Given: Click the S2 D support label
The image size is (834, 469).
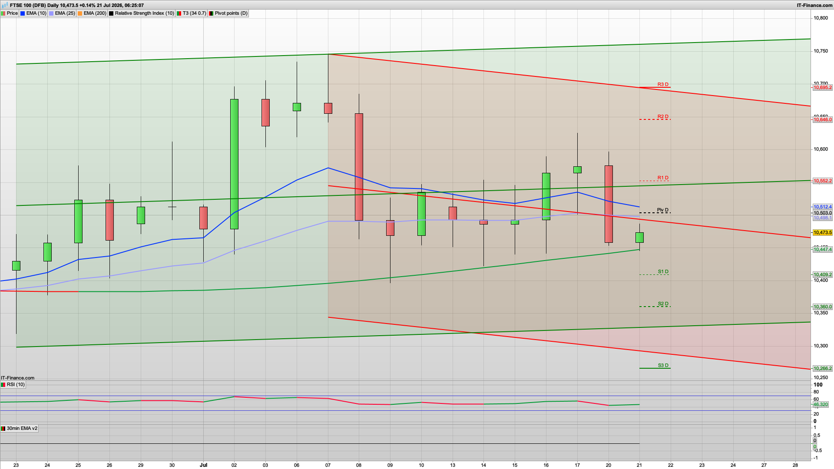Looking at the screenshot, I should [663, 304].
